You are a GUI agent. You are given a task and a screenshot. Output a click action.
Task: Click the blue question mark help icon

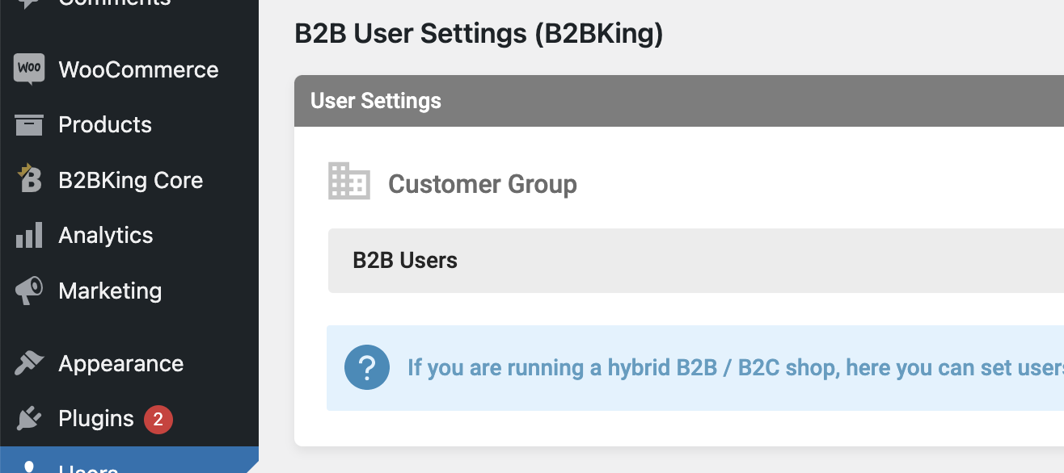tap(366, 368)
